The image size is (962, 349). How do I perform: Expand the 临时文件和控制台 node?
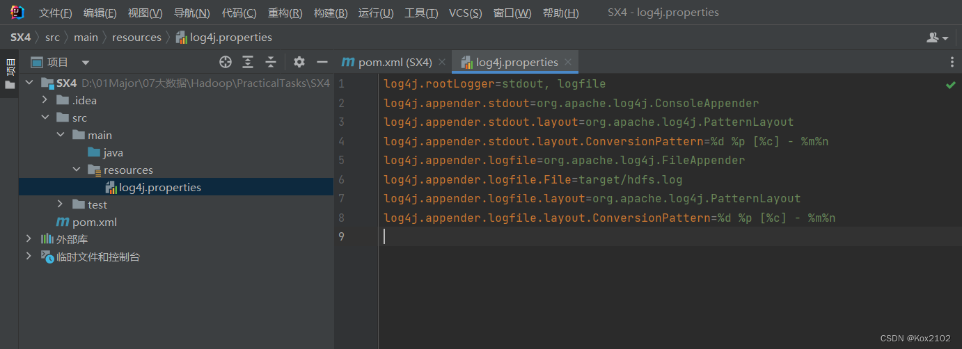[29, 257]
